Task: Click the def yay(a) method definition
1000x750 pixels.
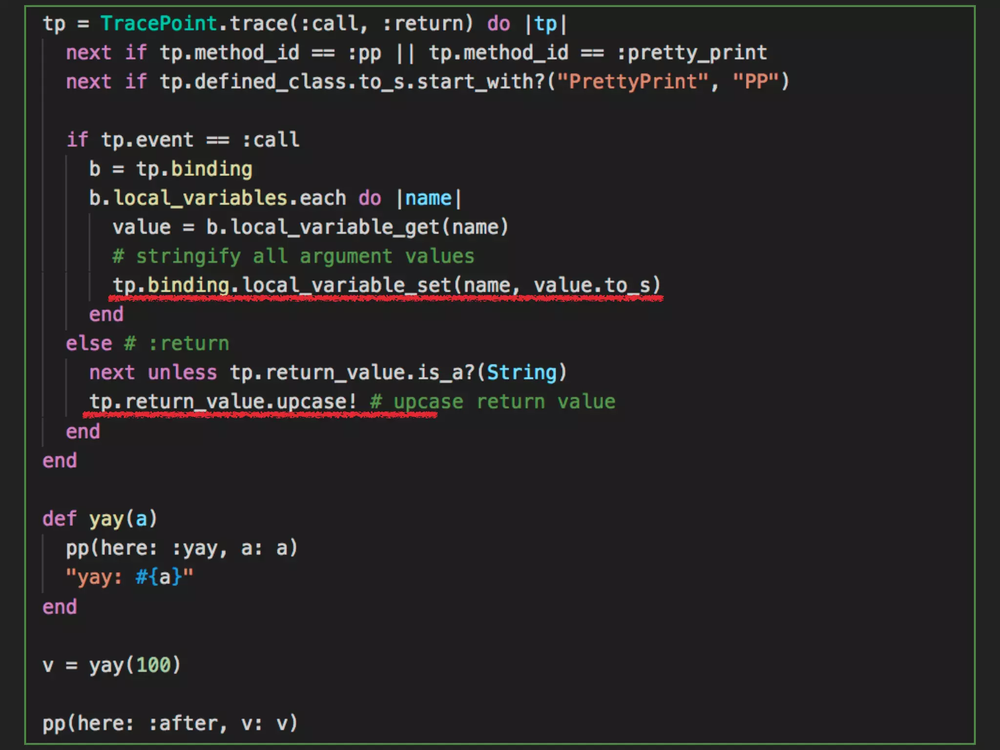Action: coord(100,519)
